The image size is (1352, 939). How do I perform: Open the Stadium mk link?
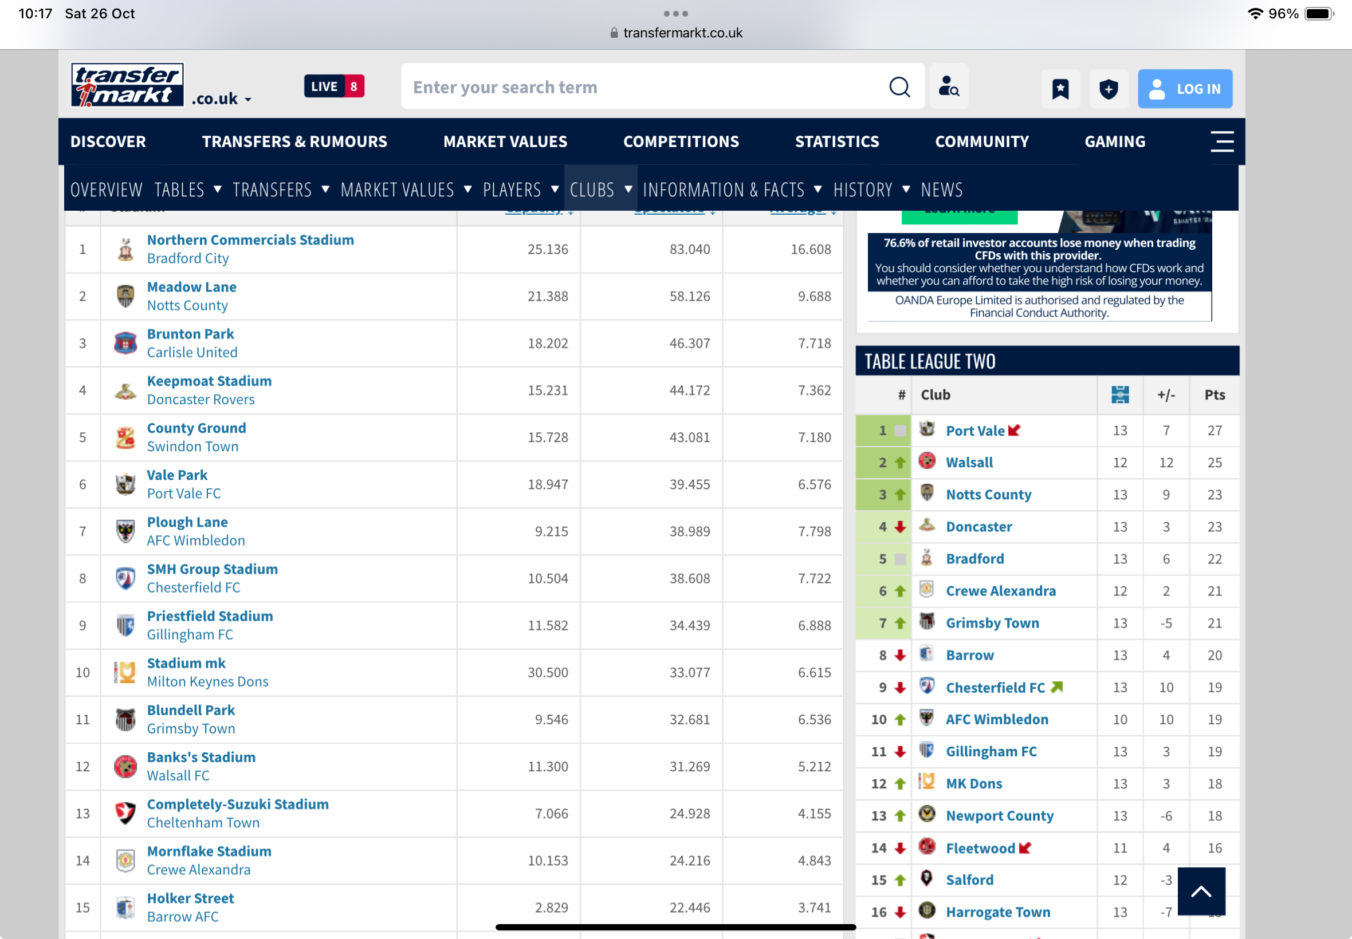click(186, 664)
